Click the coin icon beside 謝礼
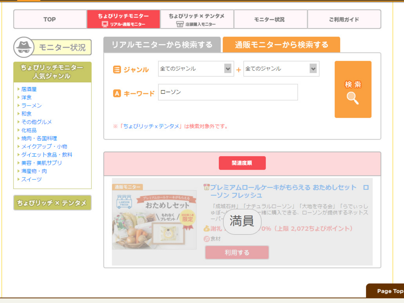Viewport: 404px width, 303px height. (x=206, y=229)
